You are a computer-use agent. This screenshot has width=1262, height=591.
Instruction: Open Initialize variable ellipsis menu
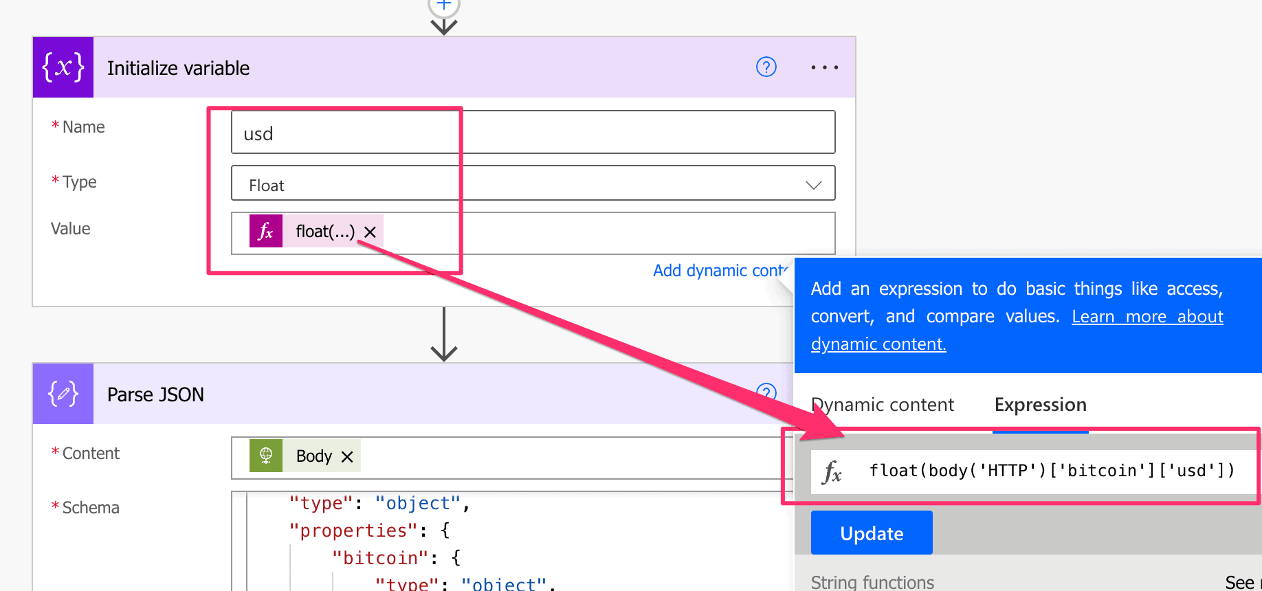click(x=824, y=67)
